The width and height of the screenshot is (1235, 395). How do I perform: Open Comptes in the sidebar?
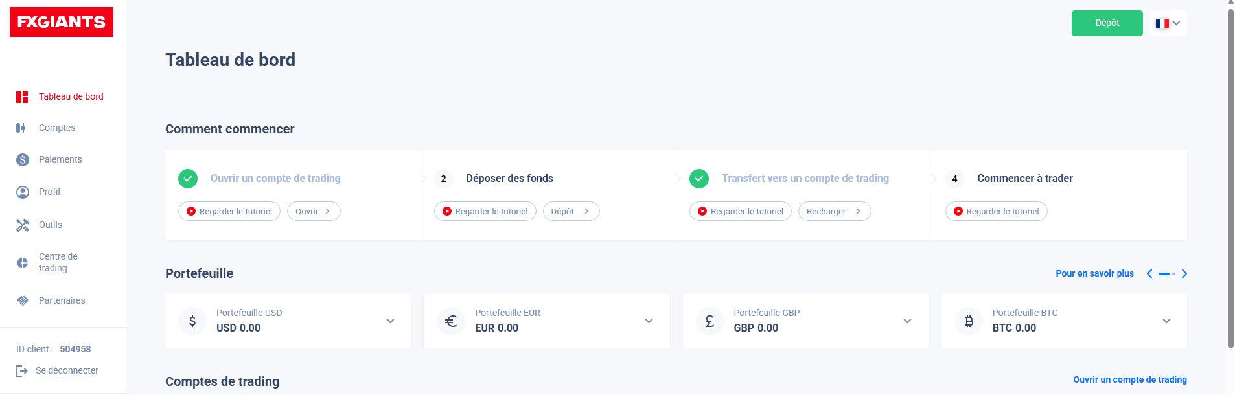point(57,128)
